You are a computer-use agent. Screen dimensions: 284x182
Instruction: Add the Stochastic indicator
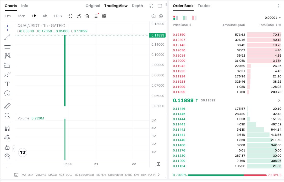pos(115,175)
